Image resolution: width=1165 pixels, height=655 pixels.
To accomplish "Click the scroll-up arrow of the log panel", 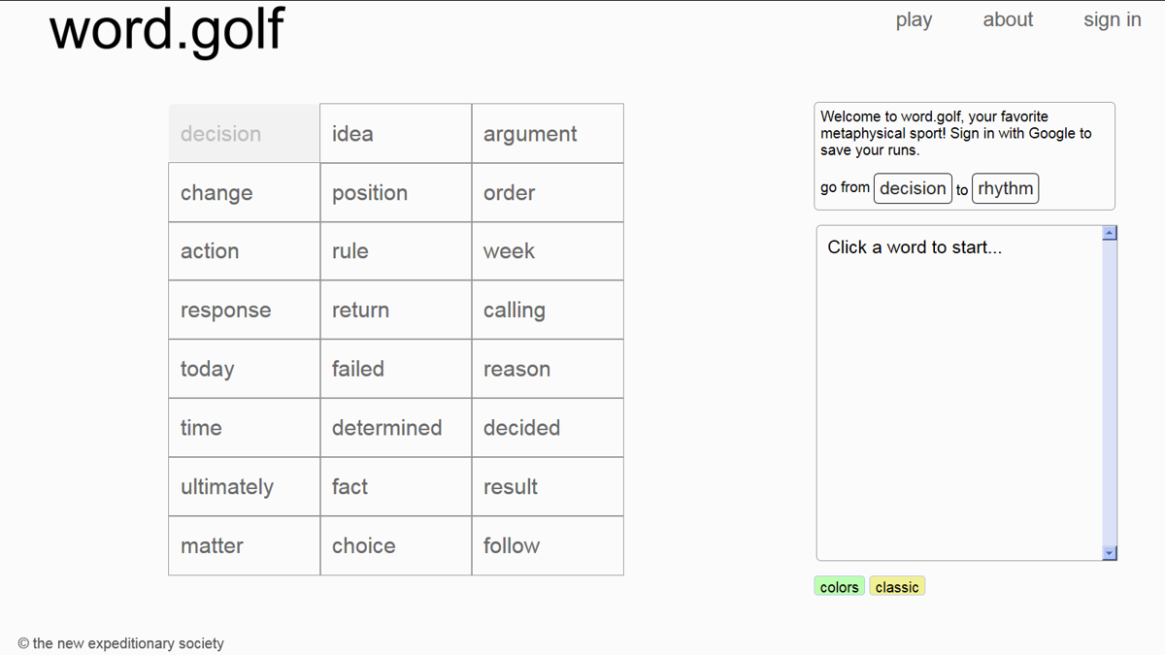I will click(x=1108, y=231).
